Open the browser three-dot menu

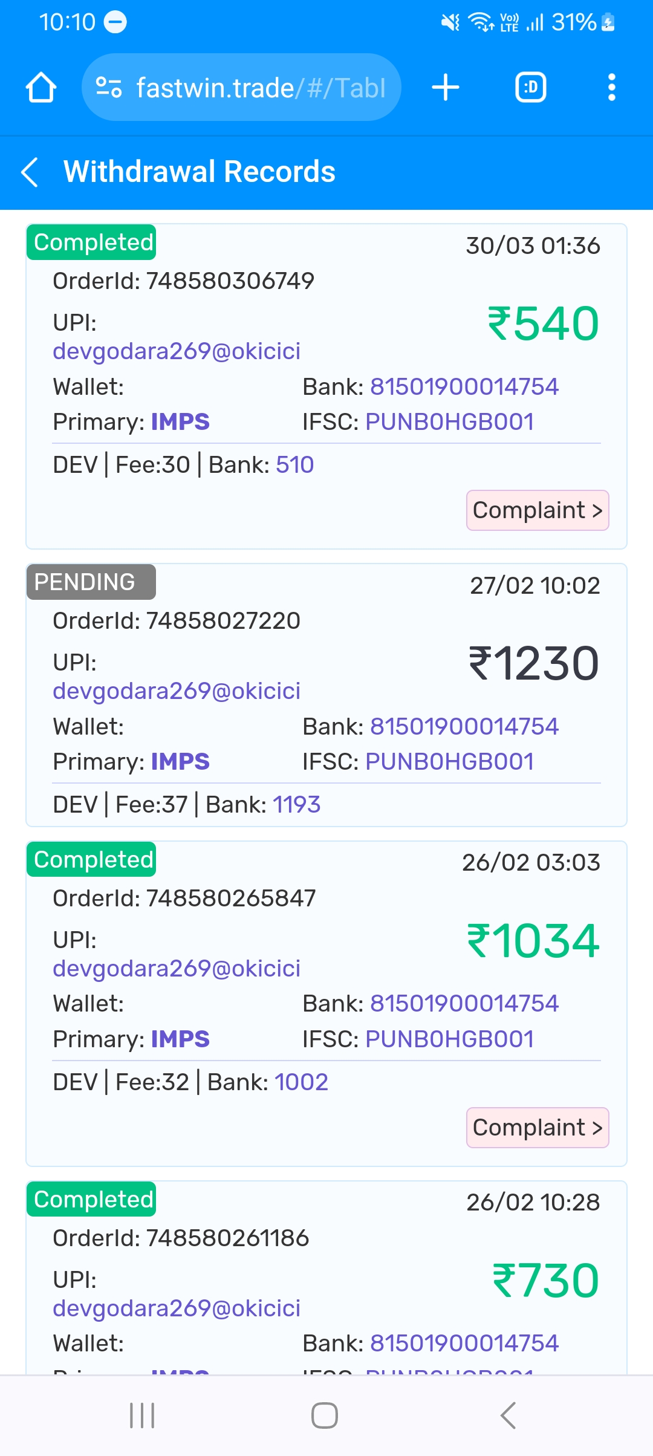(612, 88)
